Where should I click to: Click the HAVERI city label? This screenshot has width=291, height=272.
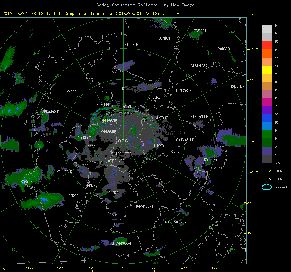[x=112, y=193]
